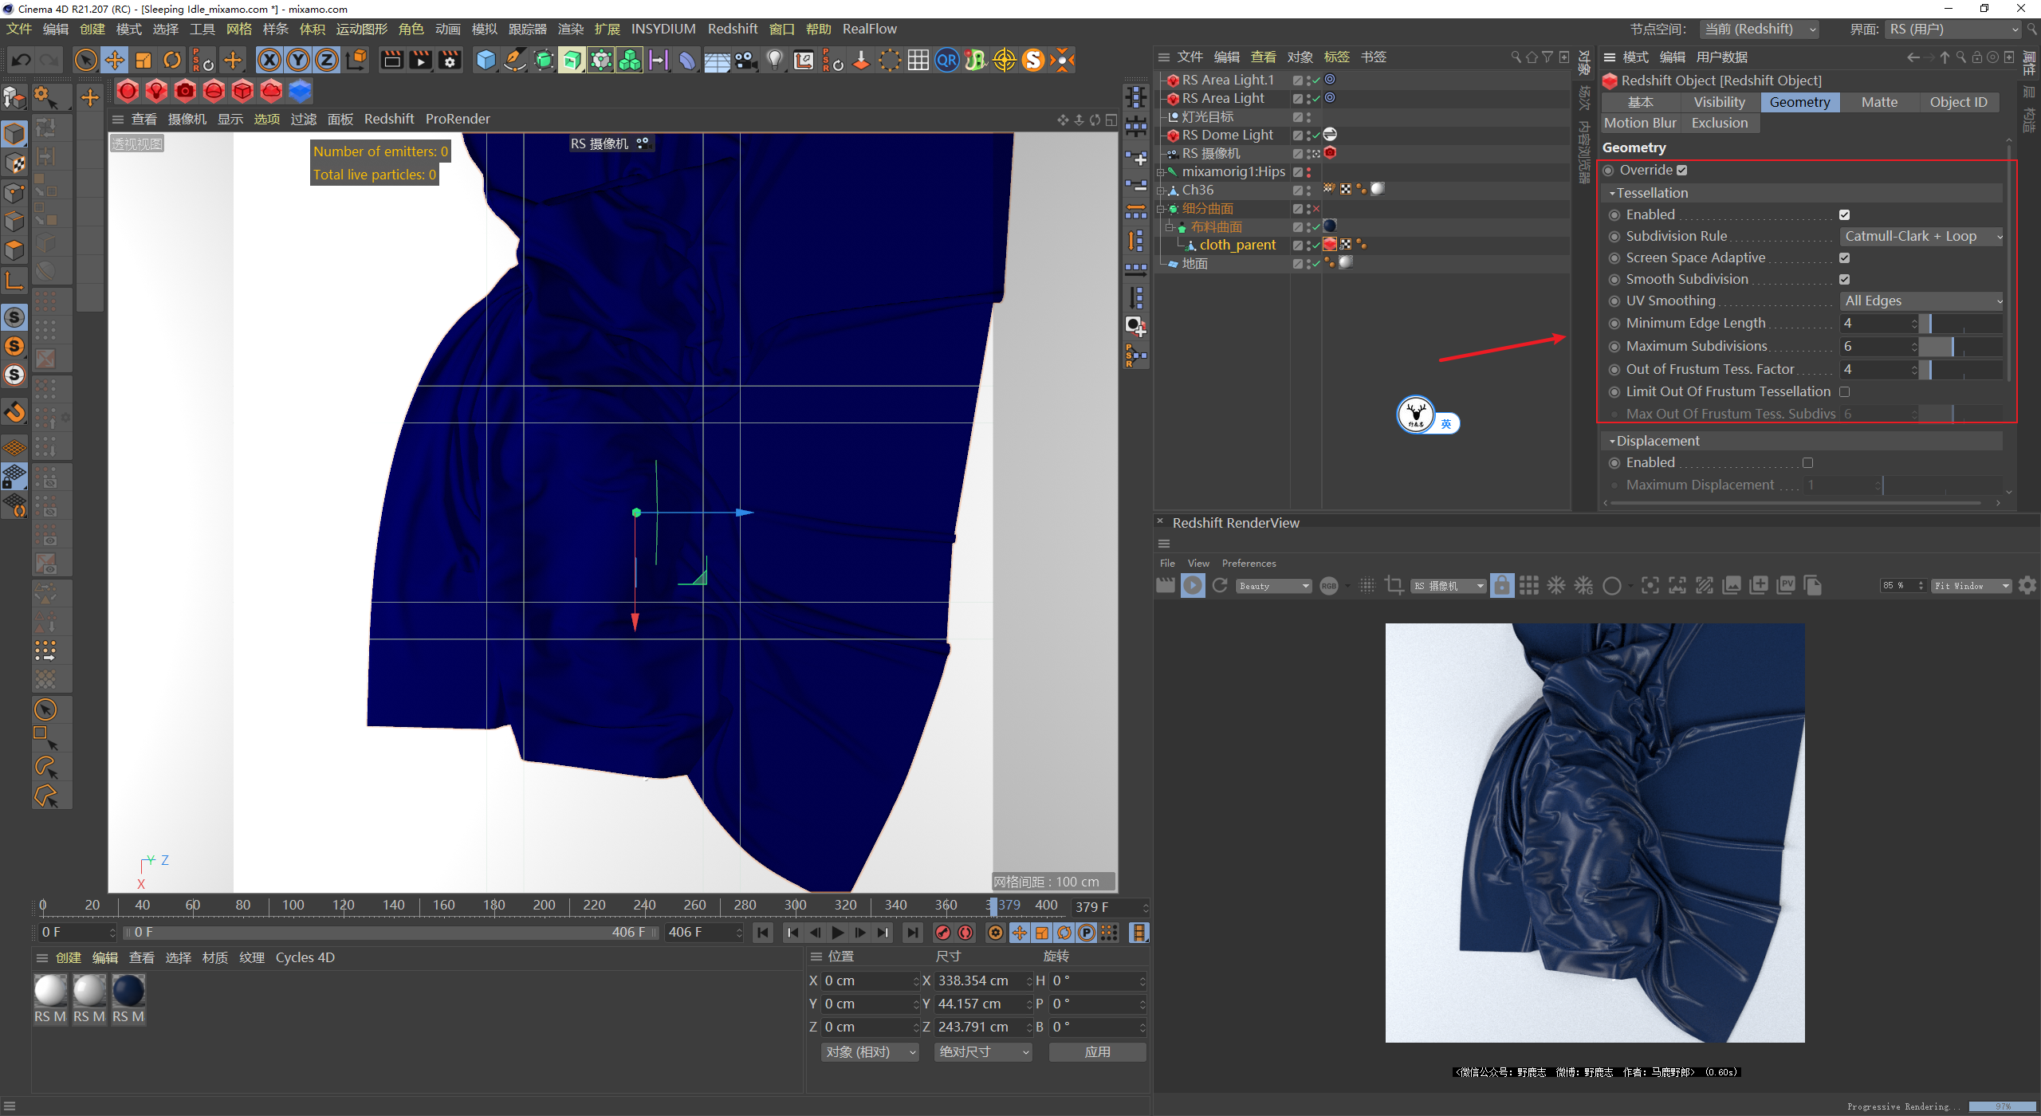Disable Screen Space Adaptive checkbox

click(x=1844, y=257)
